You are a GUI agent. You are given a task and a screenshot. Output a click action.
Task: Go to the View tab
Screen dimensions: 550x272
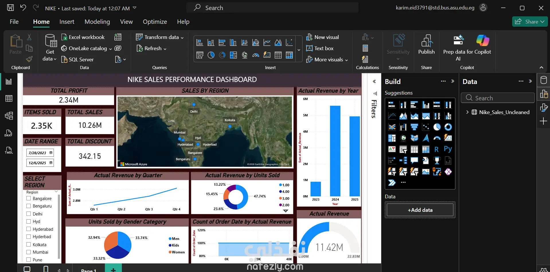126,22
